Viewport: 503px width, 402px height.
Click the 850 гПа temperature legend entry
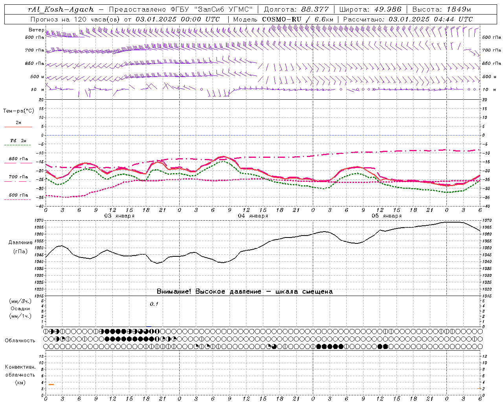pyautogui.click(x=18, y=159)
